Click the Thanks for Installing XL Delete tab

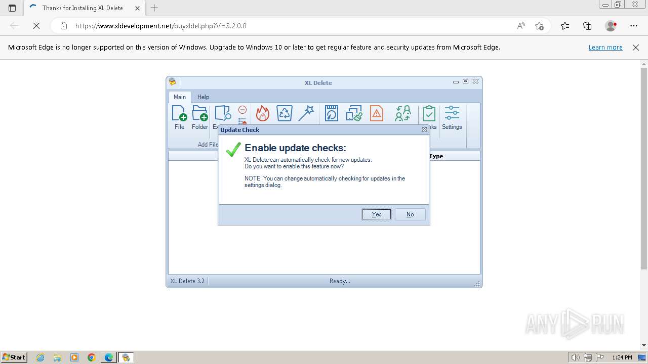pos(85,8)
